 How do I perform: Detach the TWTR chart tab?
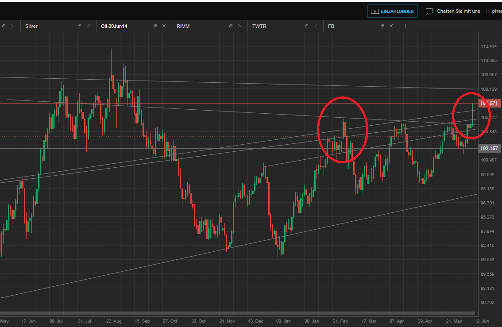coord(306,26)
